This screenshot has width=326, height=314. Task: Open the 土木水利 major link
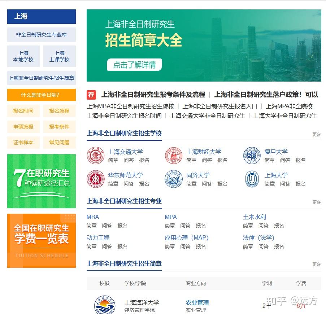coord(254,217)
